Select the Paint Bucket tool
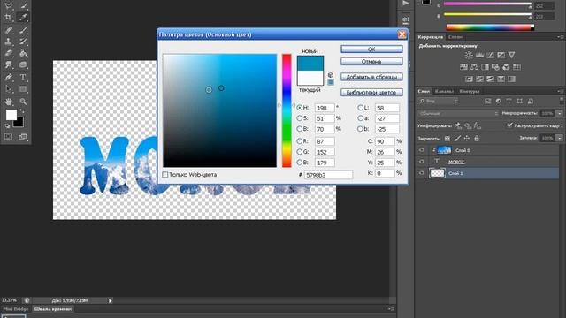Screen dimensions: 566x318 [x=23, y=53]
